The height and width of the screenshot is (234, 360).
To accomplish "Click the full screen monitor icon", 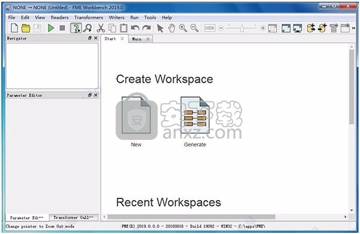I will [297, 28].
